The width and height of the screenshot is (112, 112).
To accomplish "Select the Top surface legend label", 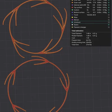I will [78, 8].
